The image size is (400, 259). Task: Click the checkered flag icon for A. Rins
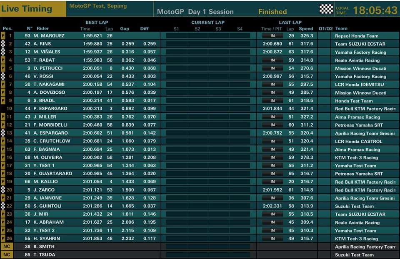pos(3,44)
